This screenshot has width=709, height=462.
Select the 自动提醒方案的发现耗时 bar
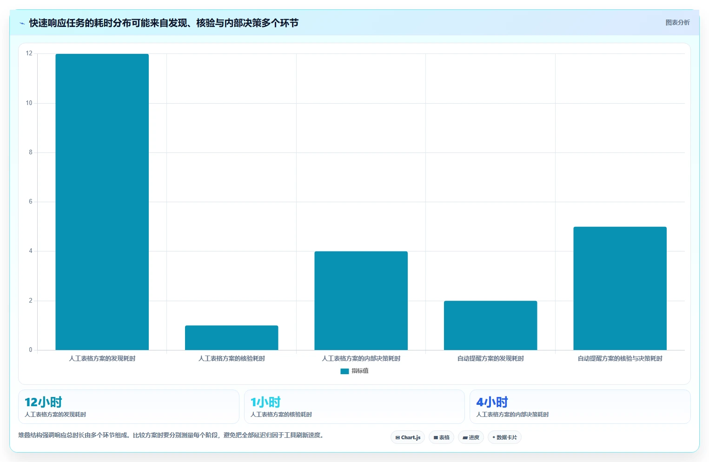coord(490,325)
